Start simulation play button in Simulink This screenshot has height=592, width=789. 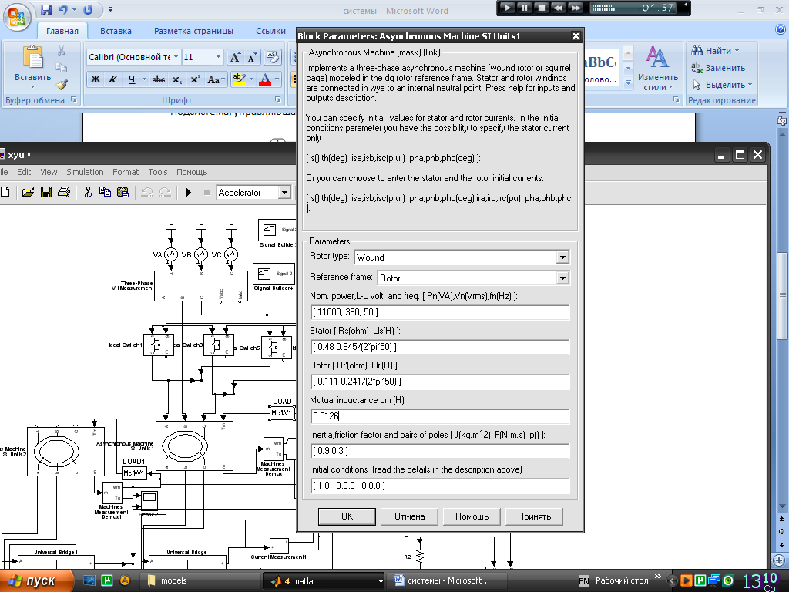pyautogui.click(x=189, y=192)
